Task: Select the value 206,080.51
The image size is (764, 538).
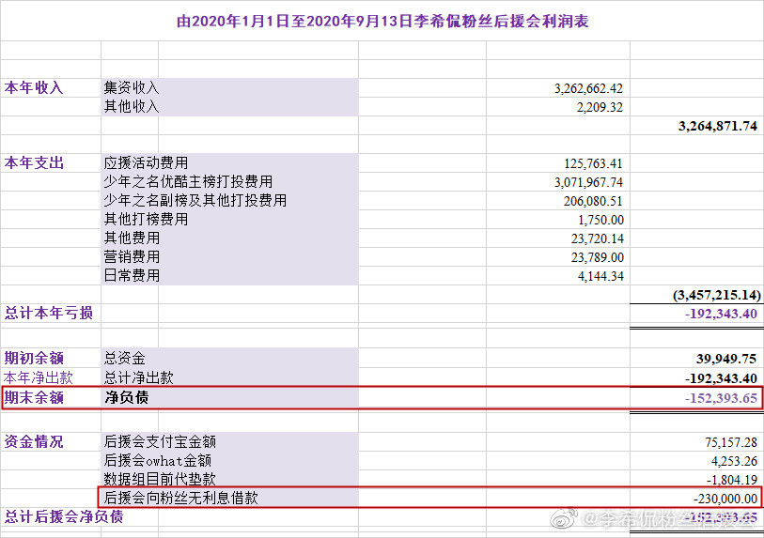Action: pos(594,201)
